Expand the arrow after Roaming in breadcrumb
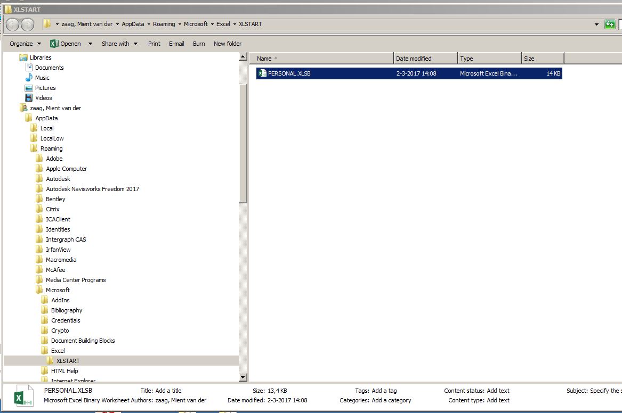This screenshot has width=622, height=413. [x=180, y=24]
